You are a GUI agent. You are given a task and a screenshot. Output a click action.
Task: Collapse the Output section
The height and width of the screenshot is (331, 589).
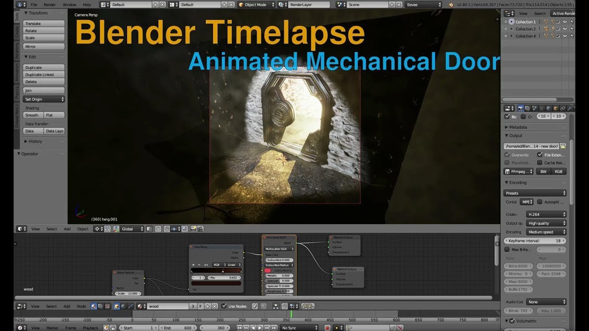point(515,136)
